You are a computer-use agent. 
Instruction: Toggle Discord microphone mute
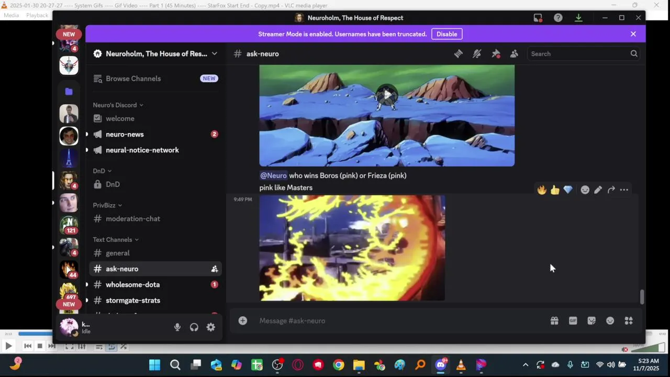(x=177, y=327)
